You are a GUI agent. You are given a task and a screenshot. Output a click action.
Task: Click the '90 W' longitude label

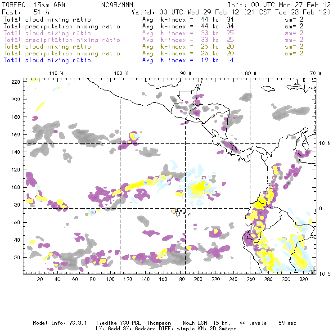coord(185,73)
